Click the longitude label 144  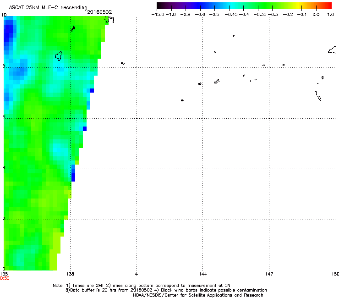(x=202, y=274)
